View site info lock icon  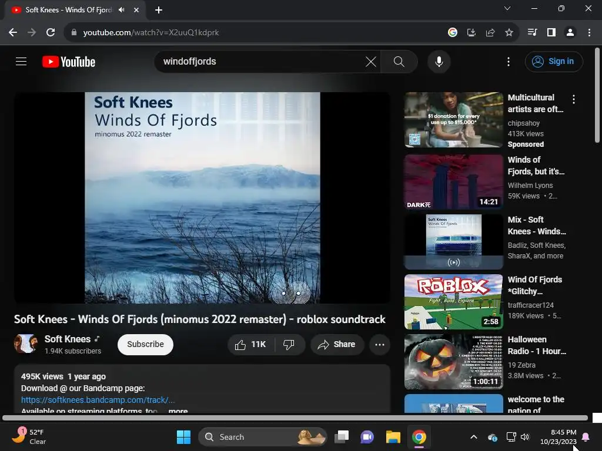74,32
